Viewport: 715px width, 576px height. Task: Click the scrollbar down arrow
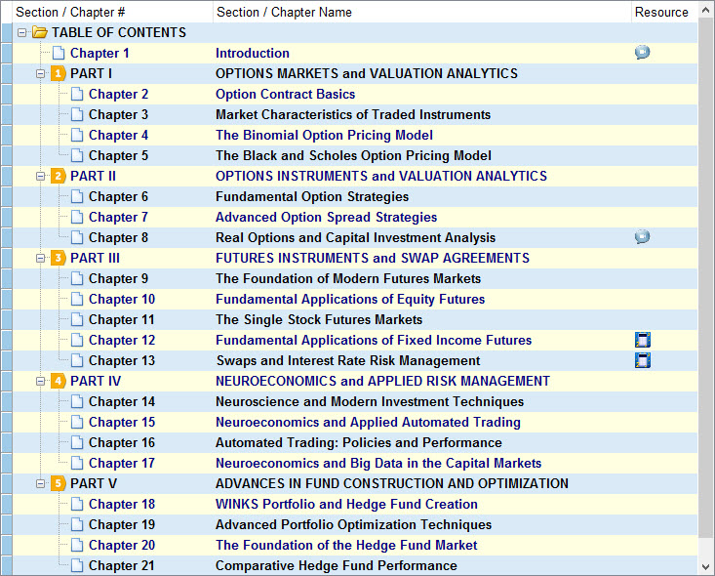coord(706,566)
